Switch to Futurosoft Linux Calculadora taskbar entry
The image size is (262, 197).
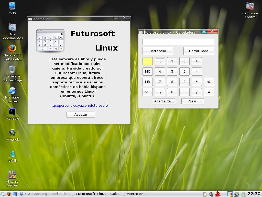pyautogui.click(x=96, y=194)
